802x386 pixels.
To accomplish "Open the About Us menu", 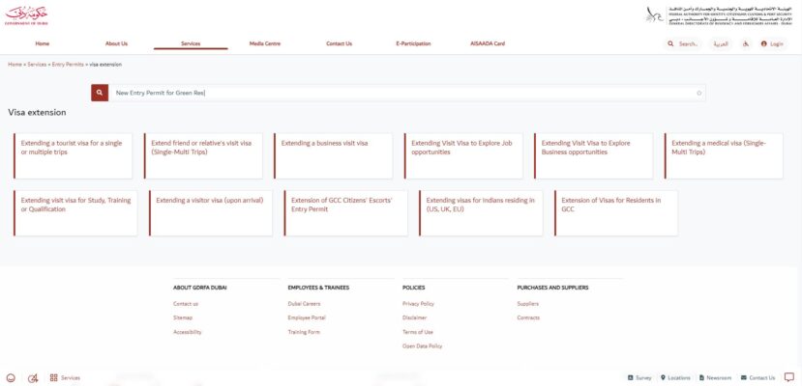I will [x=116, y=43].
